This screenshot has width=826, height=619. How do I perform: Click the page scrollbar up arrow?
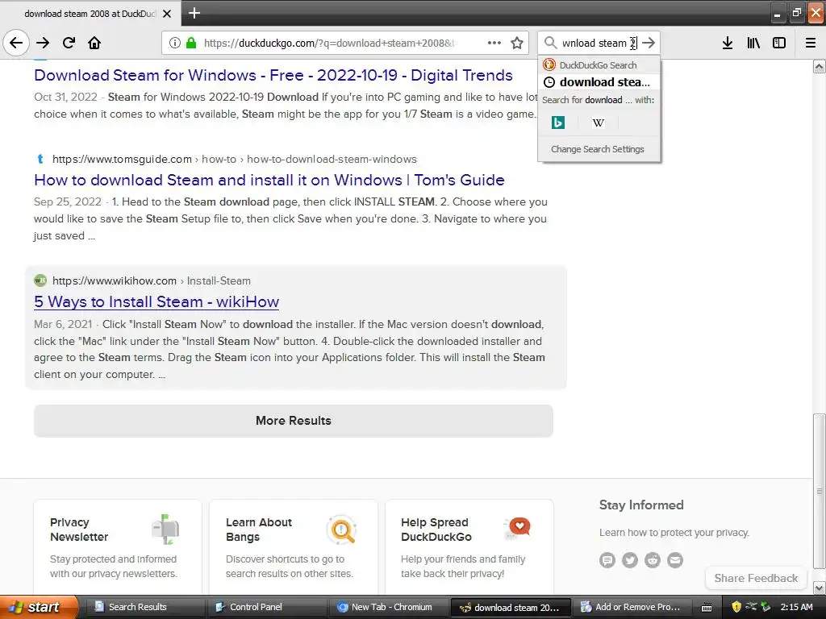(819, 66)
